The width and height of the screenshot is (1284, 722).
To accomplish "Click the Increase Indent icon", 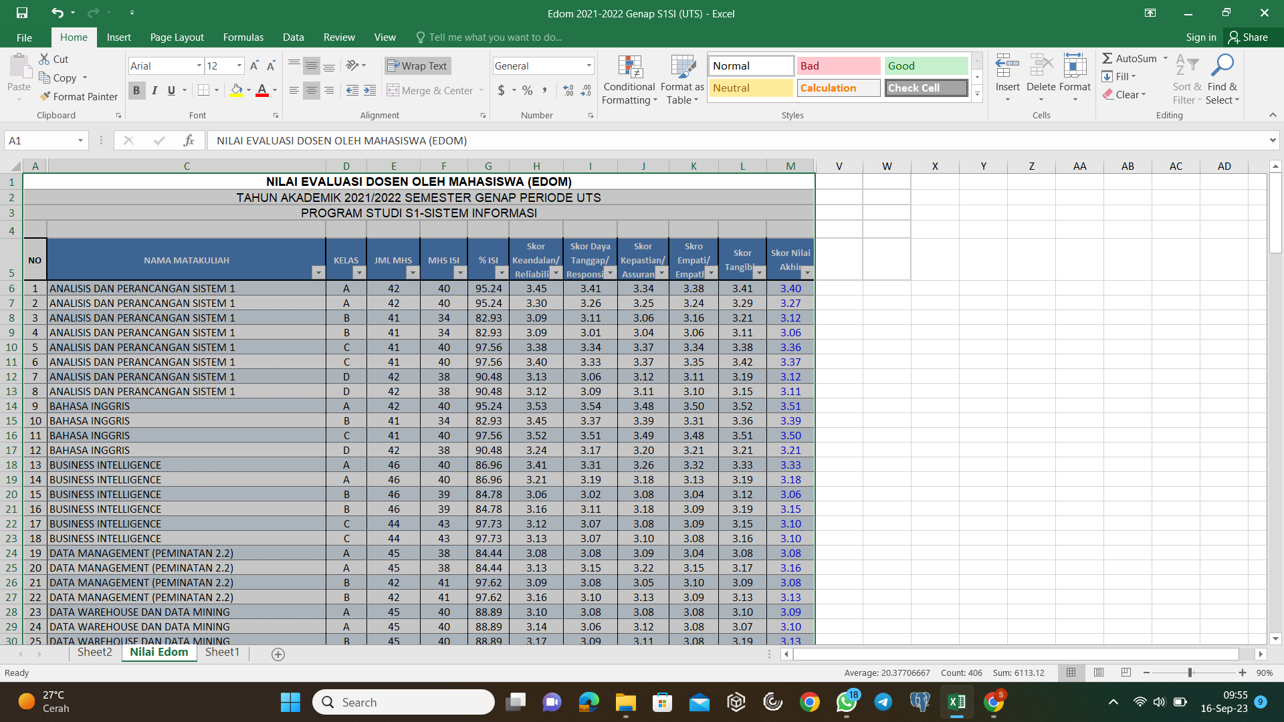I will [x=370, y=90].
